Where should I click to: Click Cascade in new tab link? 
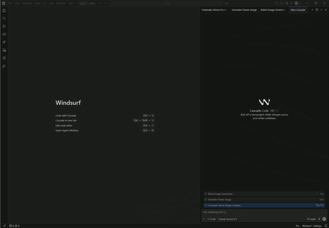[66, 120]
